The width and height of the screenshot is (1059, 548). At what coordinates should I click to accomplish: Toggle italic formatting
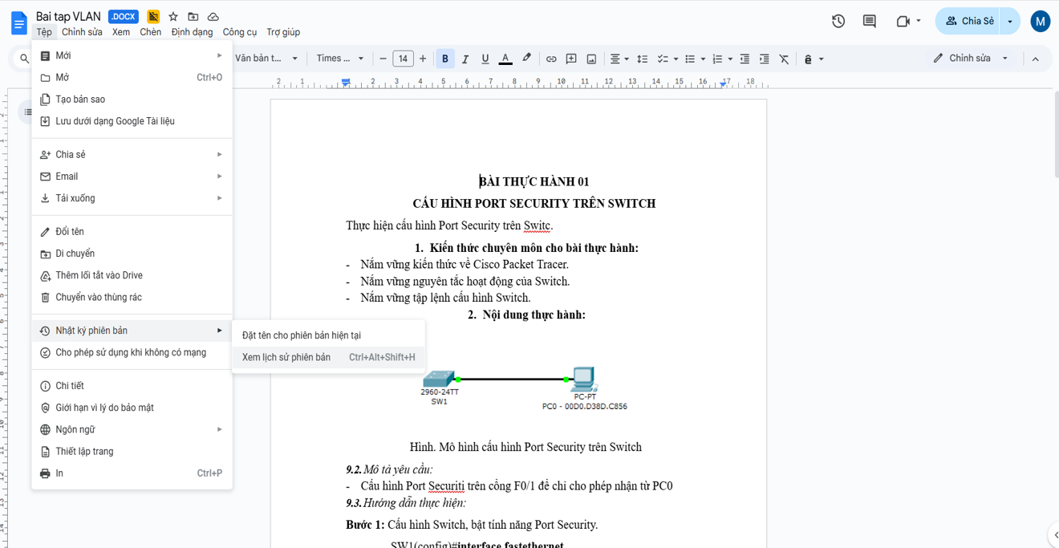(x=465, y=59)
